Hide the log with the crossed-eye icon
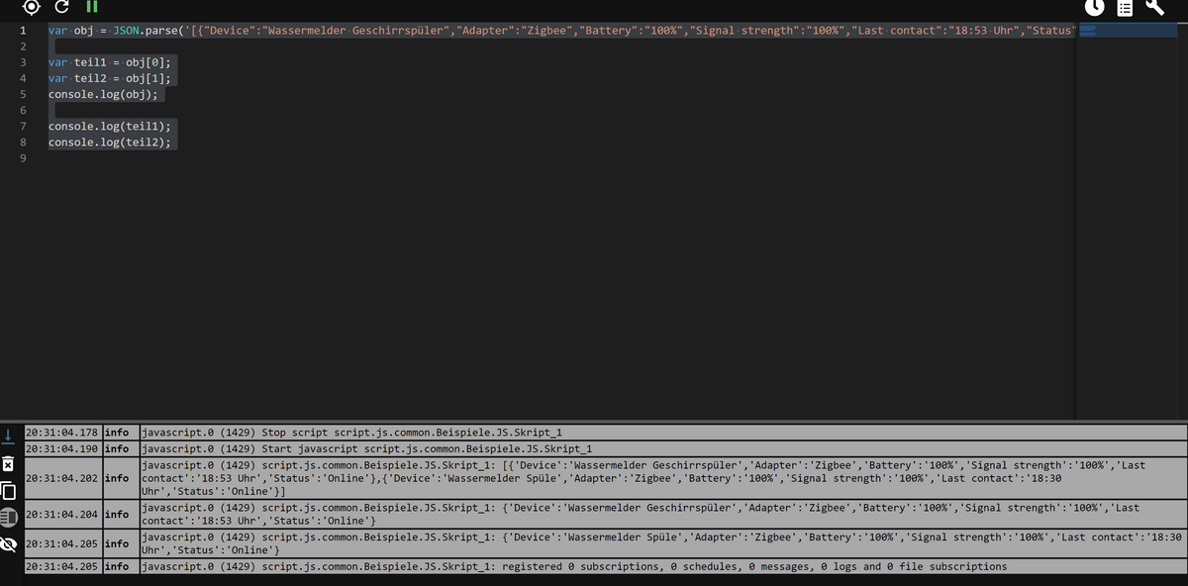1188x586 pixels. pos(8,544)
